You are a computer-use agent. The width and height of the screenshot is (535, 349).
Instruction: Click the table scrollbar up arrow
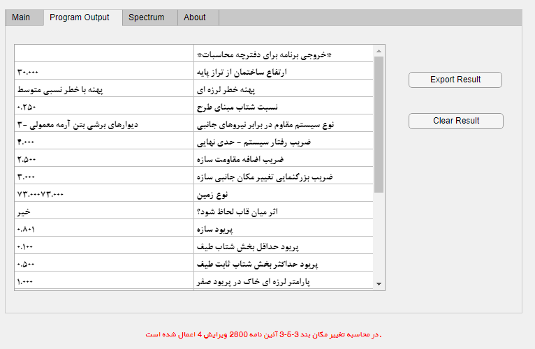[x=379, y=50]
